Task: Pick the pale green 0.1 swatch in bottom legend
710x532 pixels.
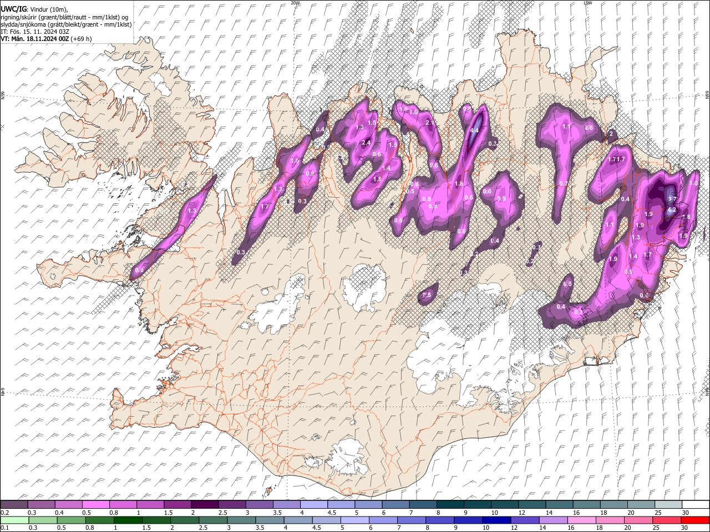Action: [x=15, y=520]
